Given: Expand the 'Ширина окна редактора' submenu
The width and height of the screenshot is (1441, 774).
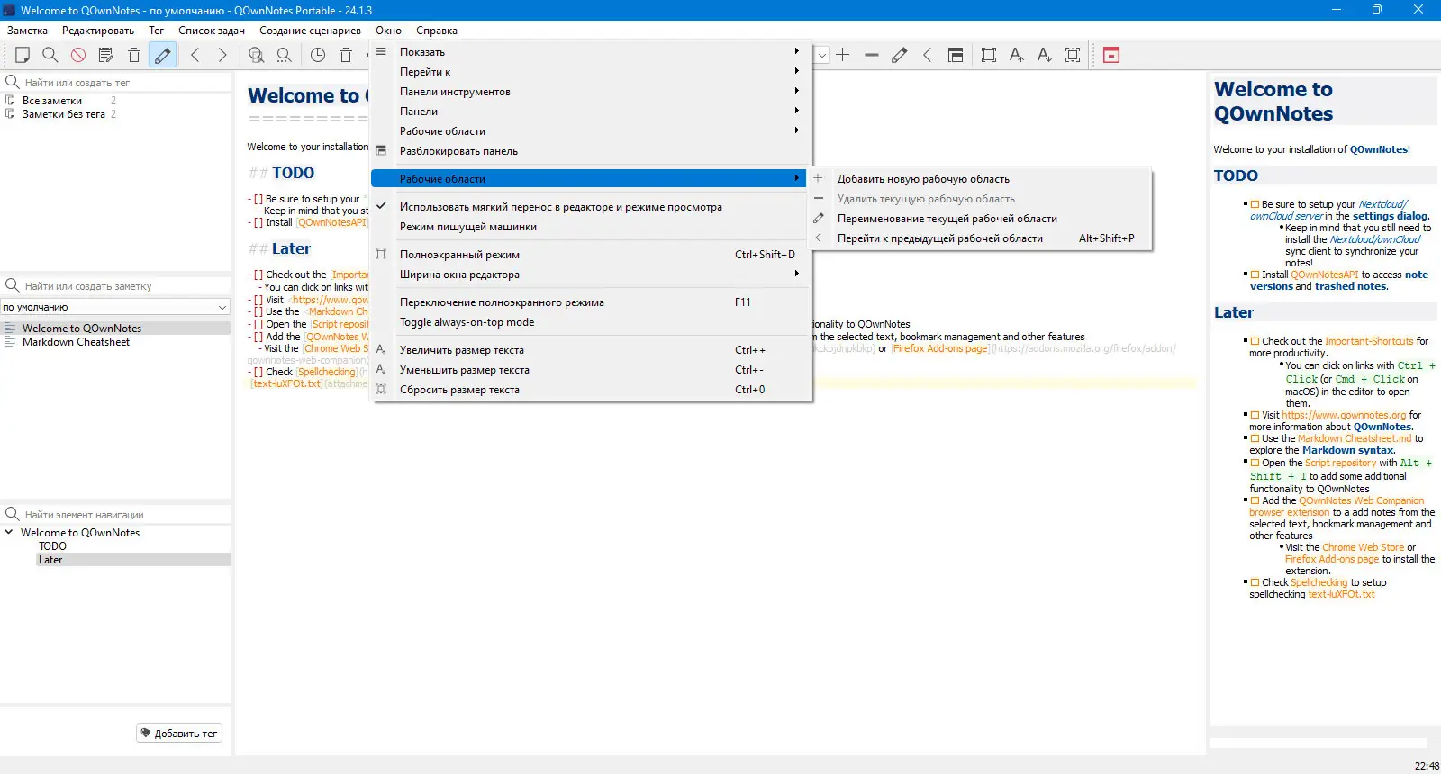Looking at the screenshot, I should (x=591, y=274).
